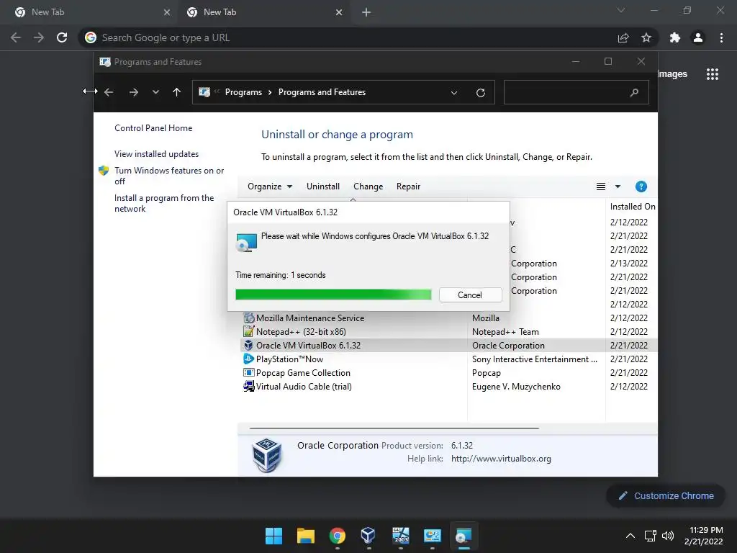Screen dimensions: 737x553
Task: Expand address bar history dropdown
Action: click(x=454, y=93)
